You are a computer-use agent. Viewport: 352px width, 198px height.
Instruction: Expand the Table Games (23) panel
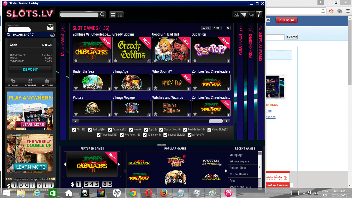pos(62,81)
